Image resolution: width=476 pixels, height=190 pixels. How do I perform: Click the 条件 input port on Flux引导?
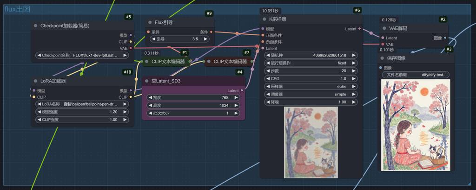coord(148,32)
